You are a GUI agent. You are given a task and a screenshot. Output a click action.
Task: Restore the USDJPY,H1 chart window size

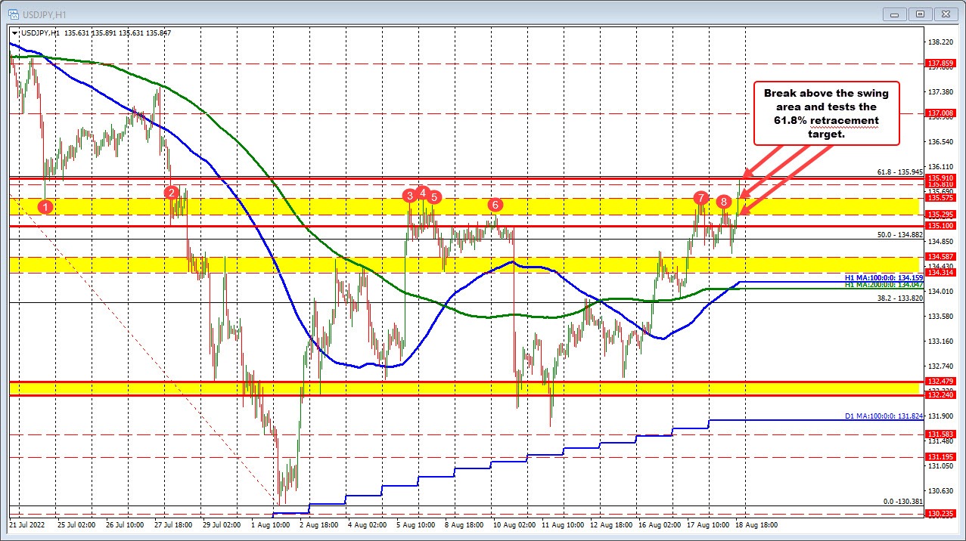coord(919,14)
